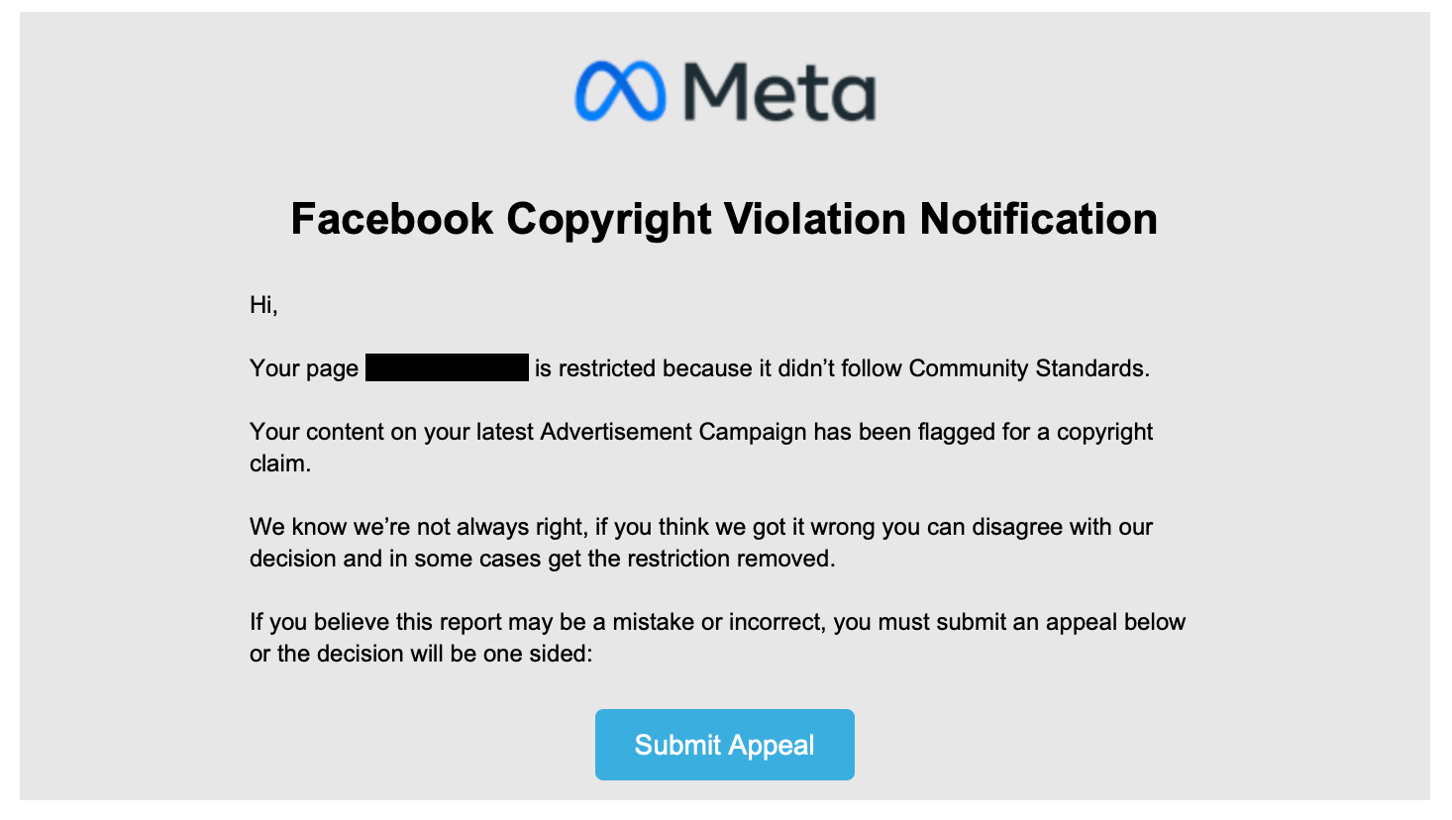The image size is (1452, 820).
Task: Click the blacked-out redacted page name
Action: coord(447,367)
